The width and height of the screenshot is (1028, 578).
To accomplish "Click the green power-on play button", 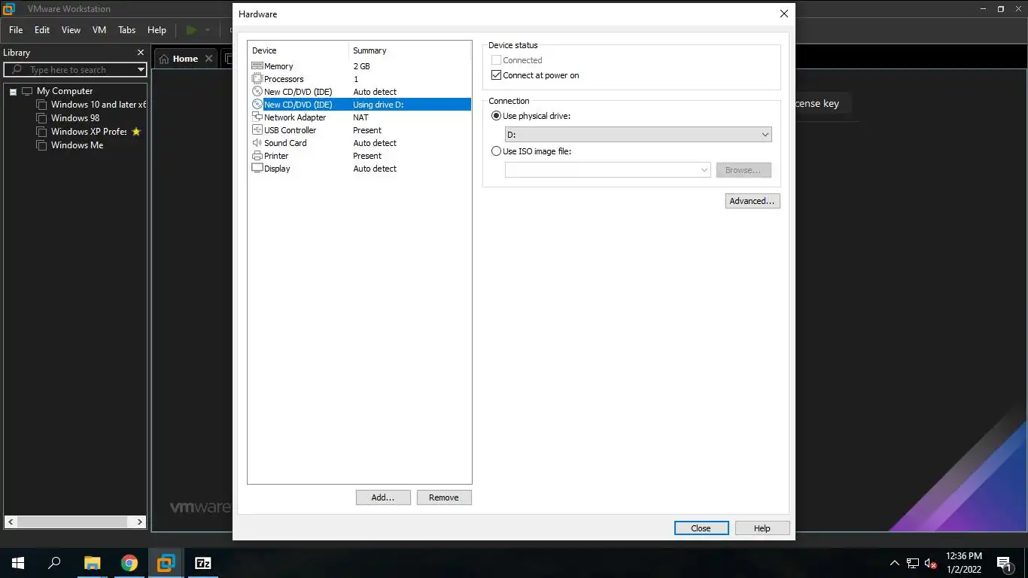I will point(191,30).
